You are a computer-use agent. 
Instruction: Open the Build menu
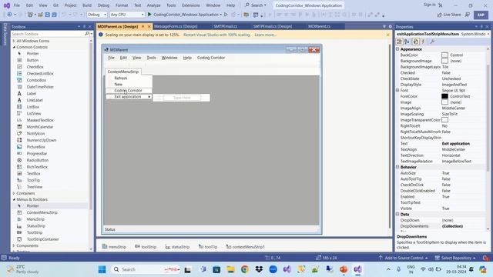pyautogui.click(x=87, y=5)
